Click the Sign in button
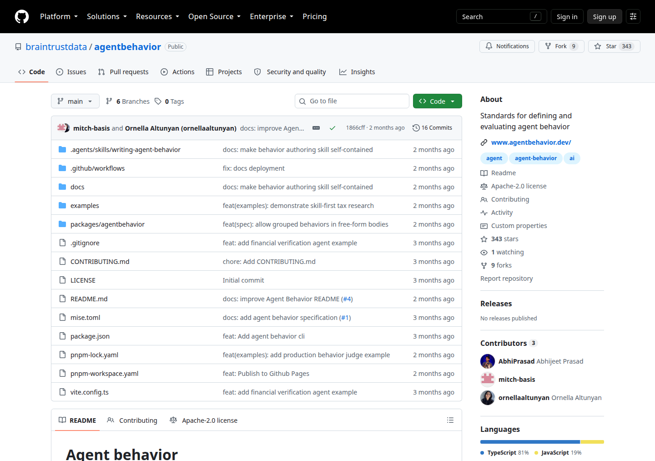The width and height of the screenshot is (655, 461). pos(567,16)
